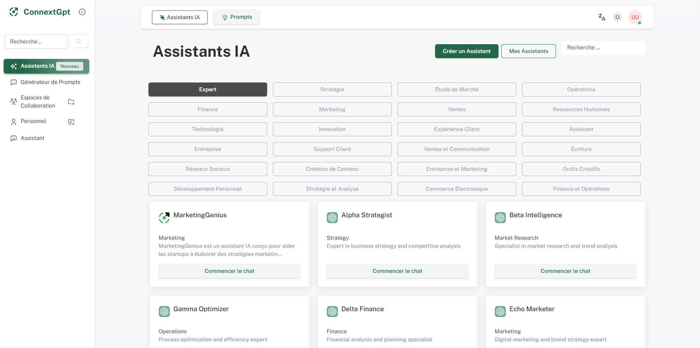Click the ConnextGpt logo icon

[14, 11]
